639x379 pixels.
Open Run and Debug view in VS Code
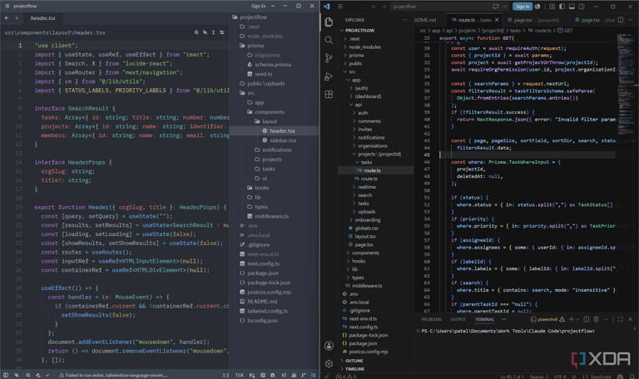(x=329, y=76)
